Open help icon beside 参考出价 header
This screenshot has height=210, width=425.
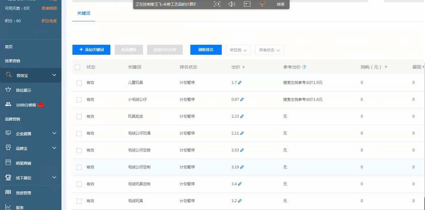point(304,67)
